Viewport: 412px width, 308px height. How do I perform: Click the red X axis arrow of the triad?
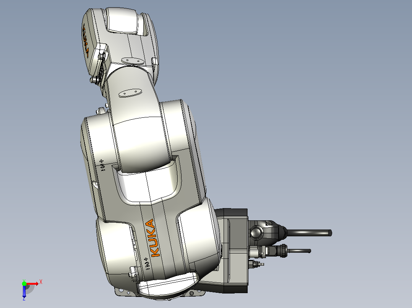pos(32,284)
